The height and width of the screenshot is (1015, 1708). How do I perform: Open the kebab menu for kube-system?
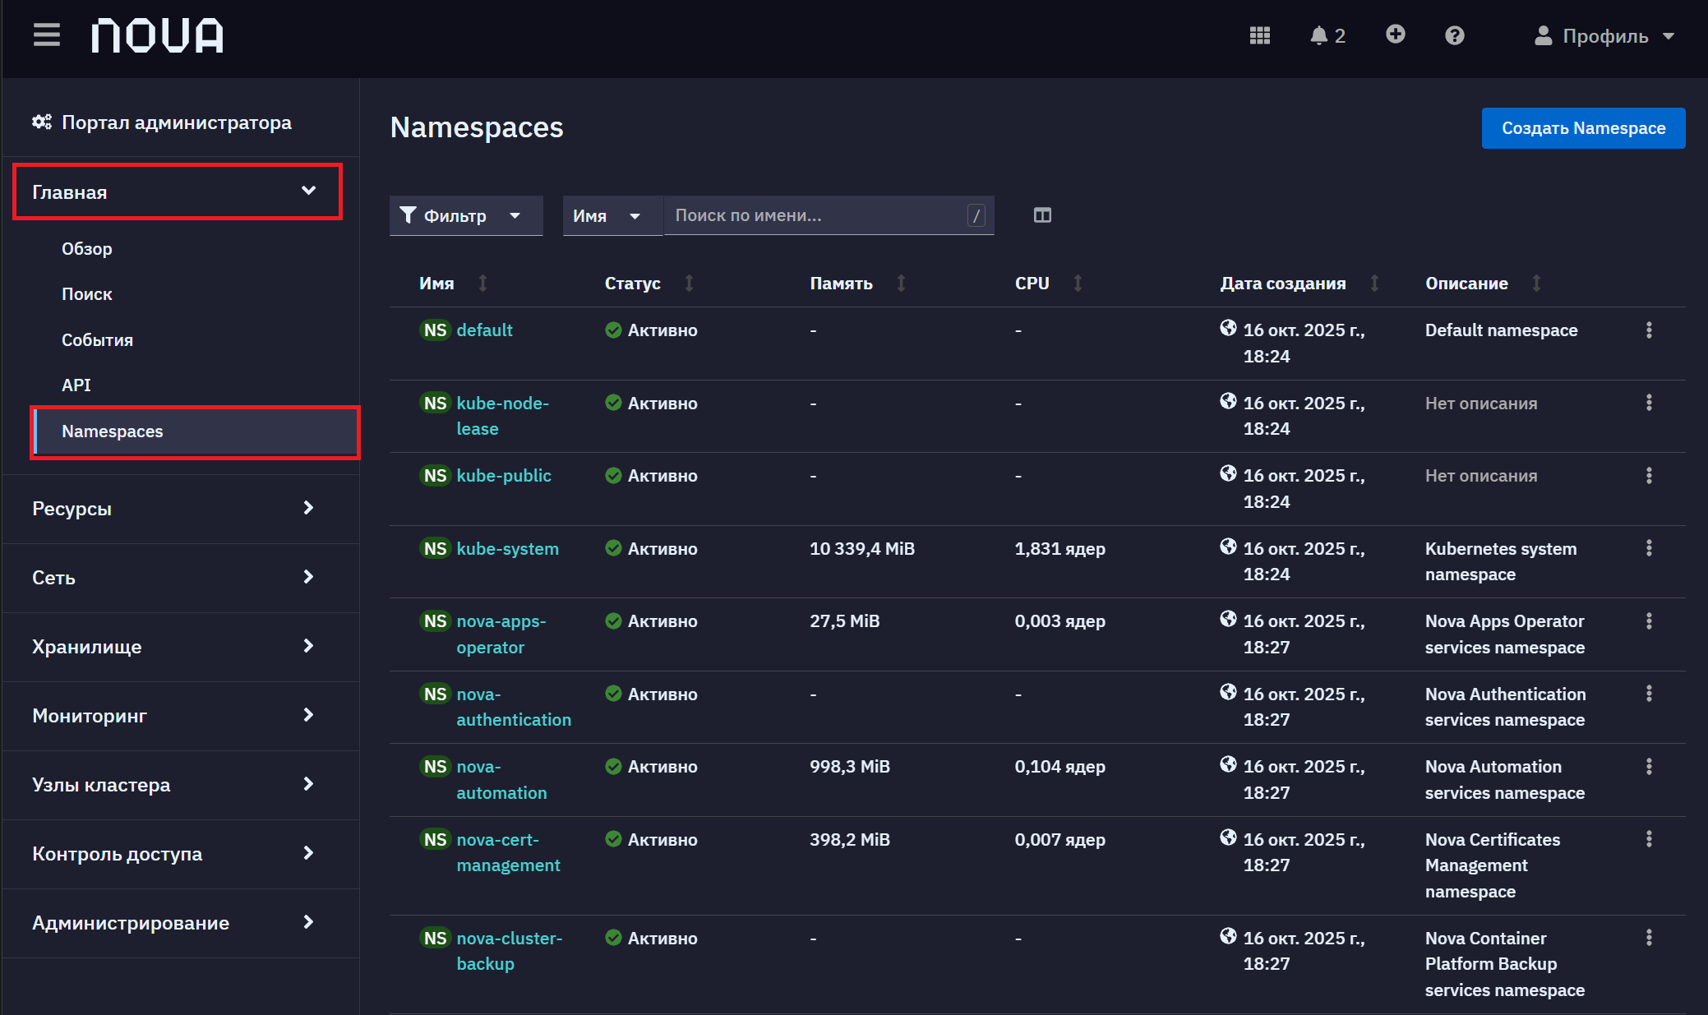1649,548
